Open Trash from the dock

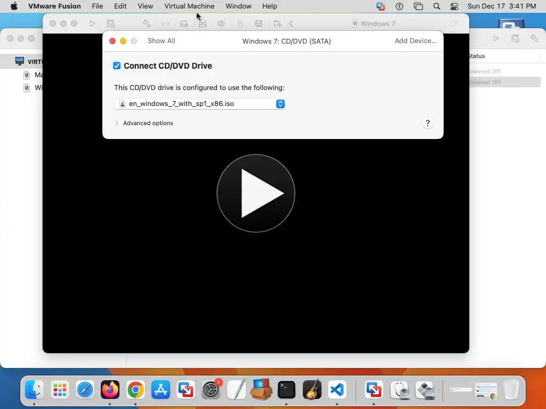pyautogui.click(x=511, y=389)
